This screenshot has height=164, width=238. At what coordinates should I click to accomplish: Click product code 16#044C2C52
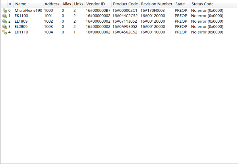tap(125, 16)
